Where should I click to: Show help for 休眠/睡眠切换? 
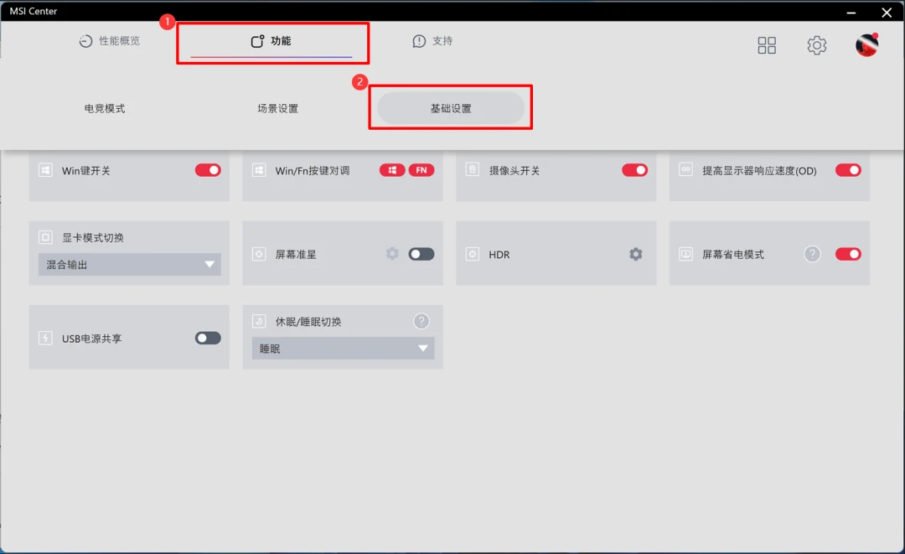click(421, 322)
